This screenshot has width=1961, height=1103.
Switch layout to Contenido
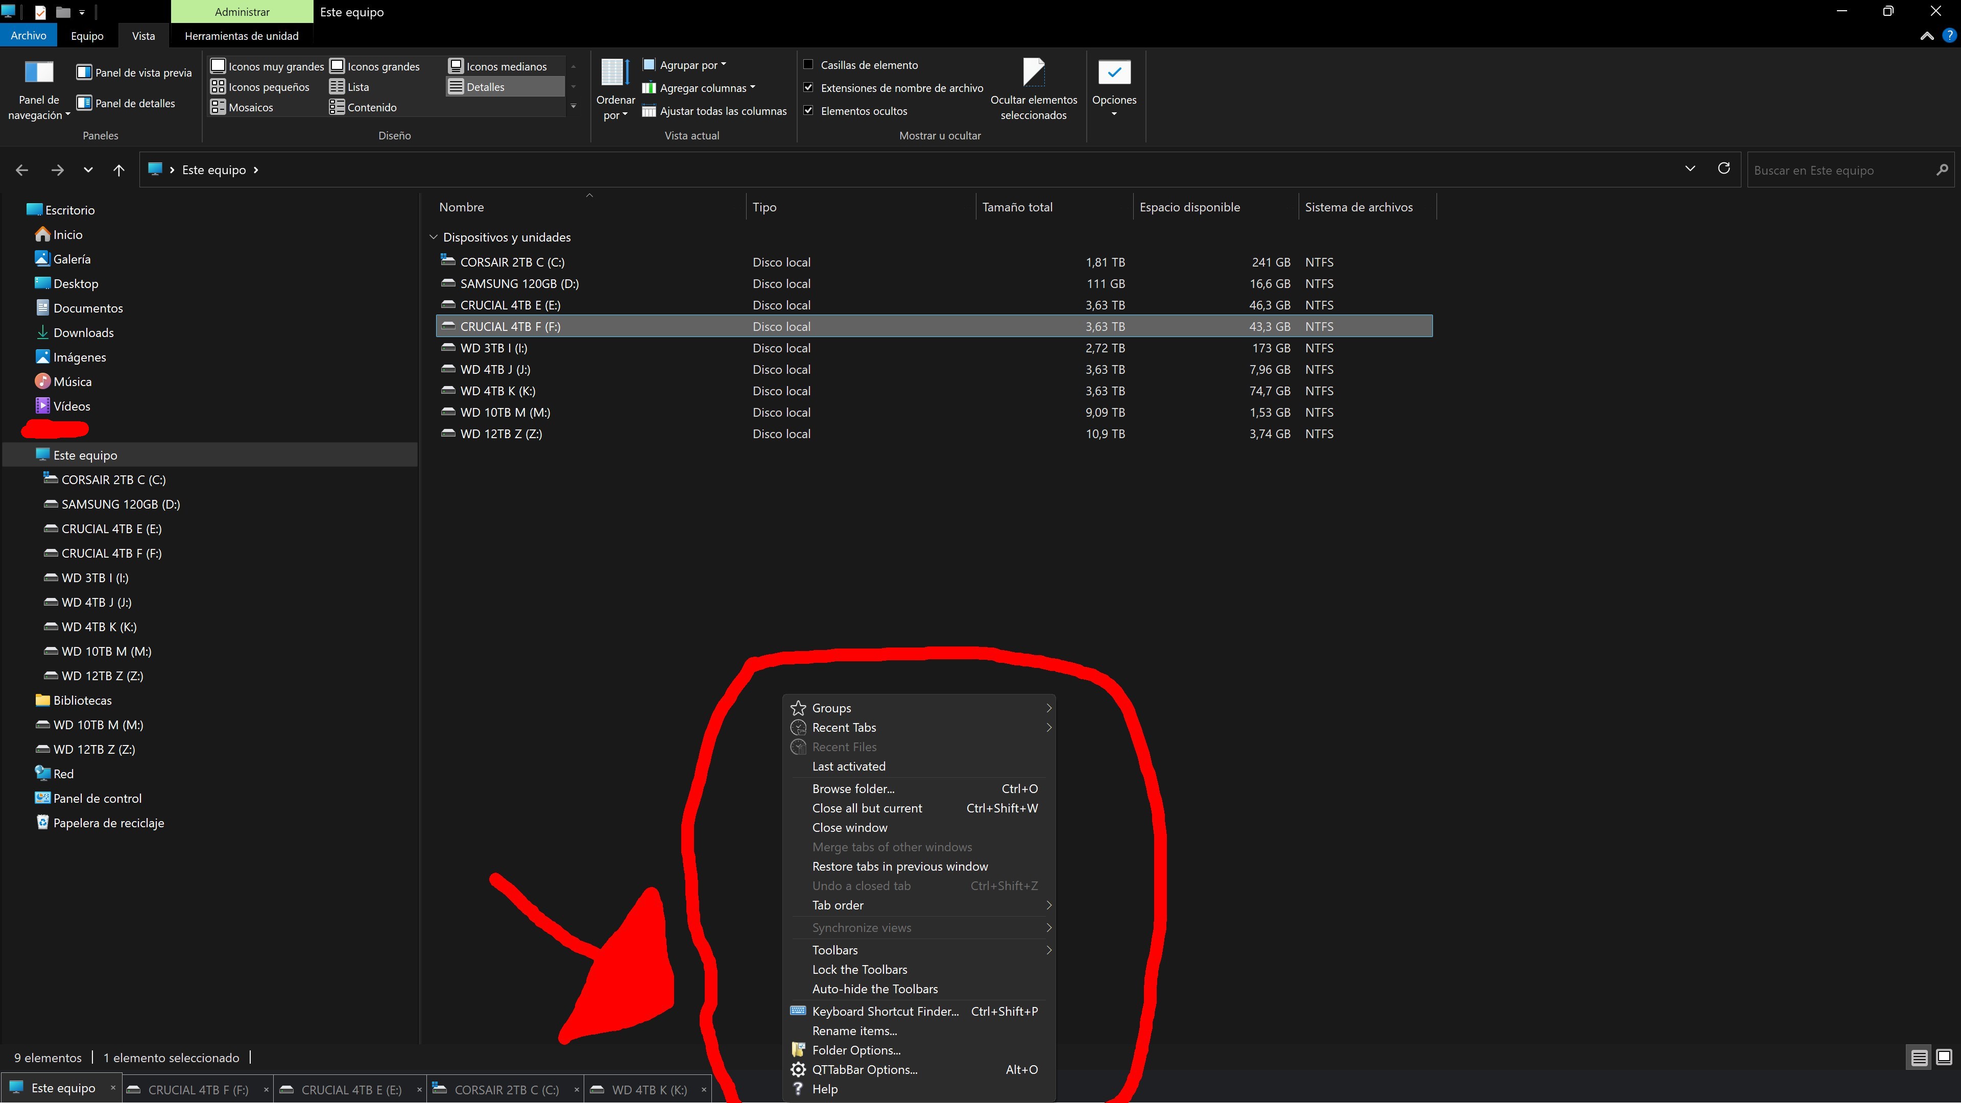tap(363, 107)
